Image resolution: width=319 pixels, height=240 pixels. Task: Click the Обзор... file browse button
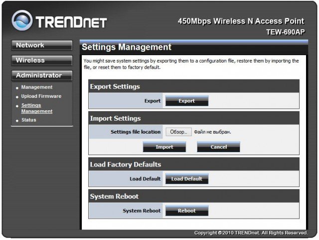(x=178, y=132)
